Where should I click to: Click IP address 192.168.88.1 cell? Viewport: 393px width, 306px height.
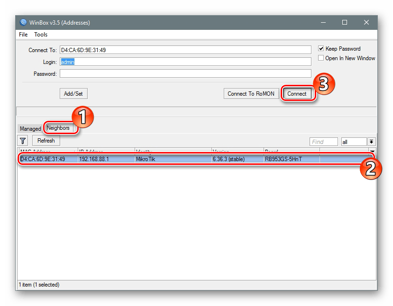click(106, 159)
